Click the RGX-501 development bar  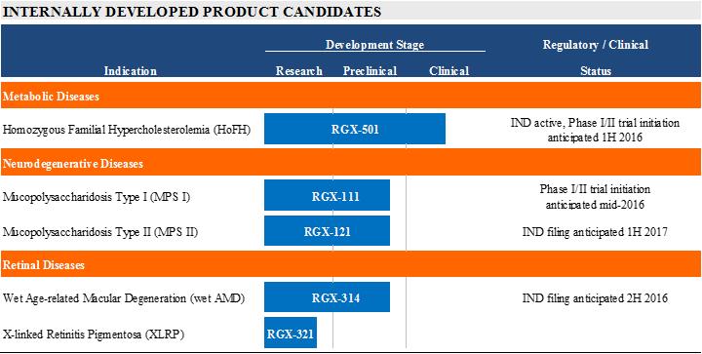coord(355,129)
